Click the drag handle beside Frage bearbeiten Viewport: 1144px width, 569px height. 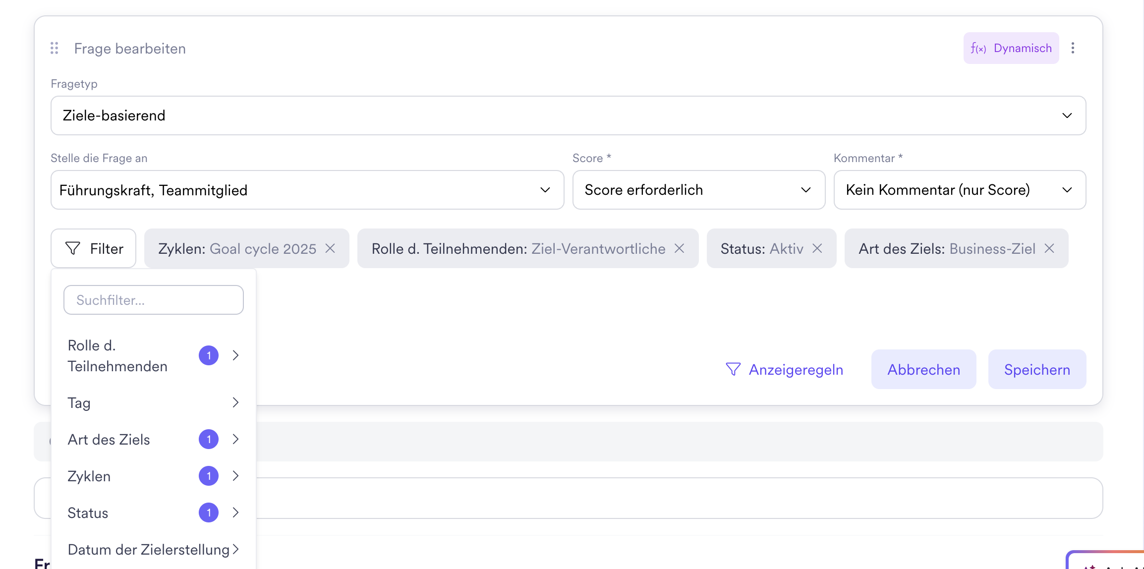pos(55,48)
